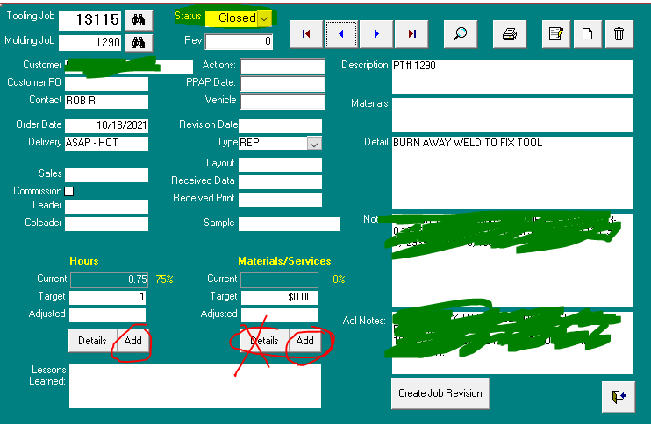Screen dimensions: 651x424
Task: Go to previous record arrow
Action: point(341,34)
